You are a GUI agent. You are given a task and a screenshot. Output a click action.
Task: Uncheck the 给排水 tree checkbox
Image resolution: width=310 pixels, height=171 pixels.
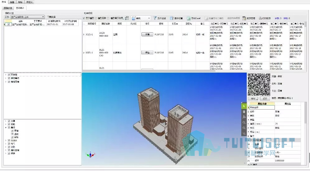point(9,140)
